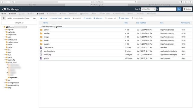The height and width of the screenshot is (108, 193).
Task: Reload the directory listing
Action: (x=87, y=18)
